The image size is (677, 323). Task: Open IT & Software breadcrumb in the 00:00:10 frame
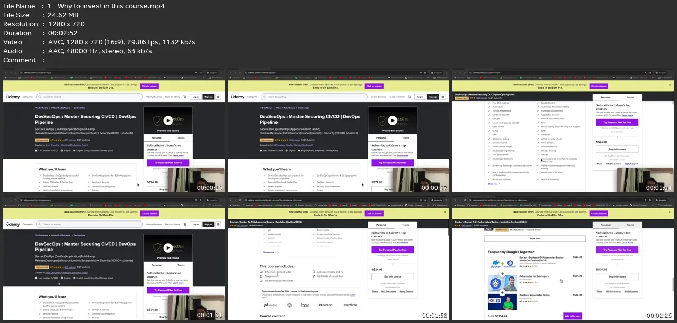(41, 108)
